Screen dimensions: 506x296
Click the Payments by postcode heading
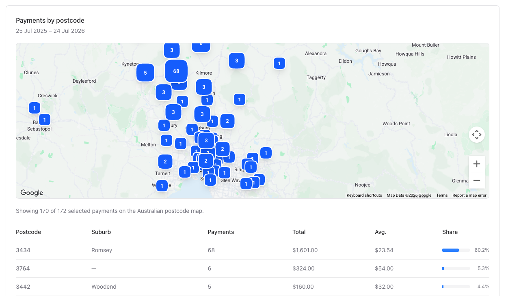click(x=50, y=20)
